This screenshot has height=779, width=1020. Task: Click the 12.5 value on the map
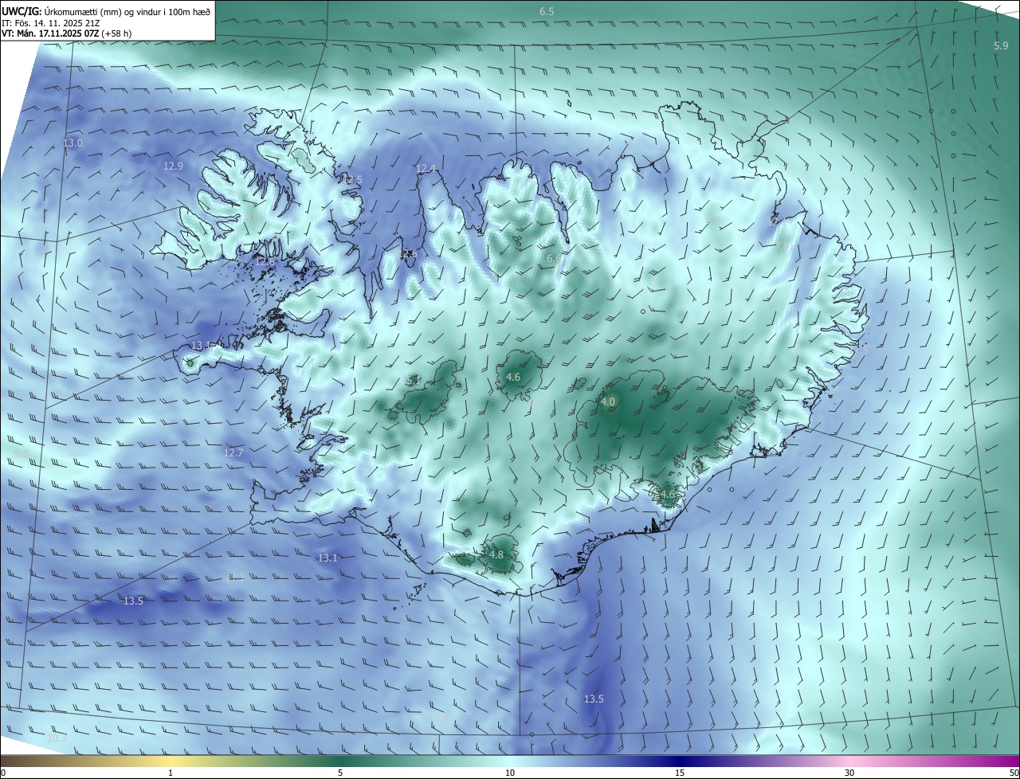click(x=352, y=180)
